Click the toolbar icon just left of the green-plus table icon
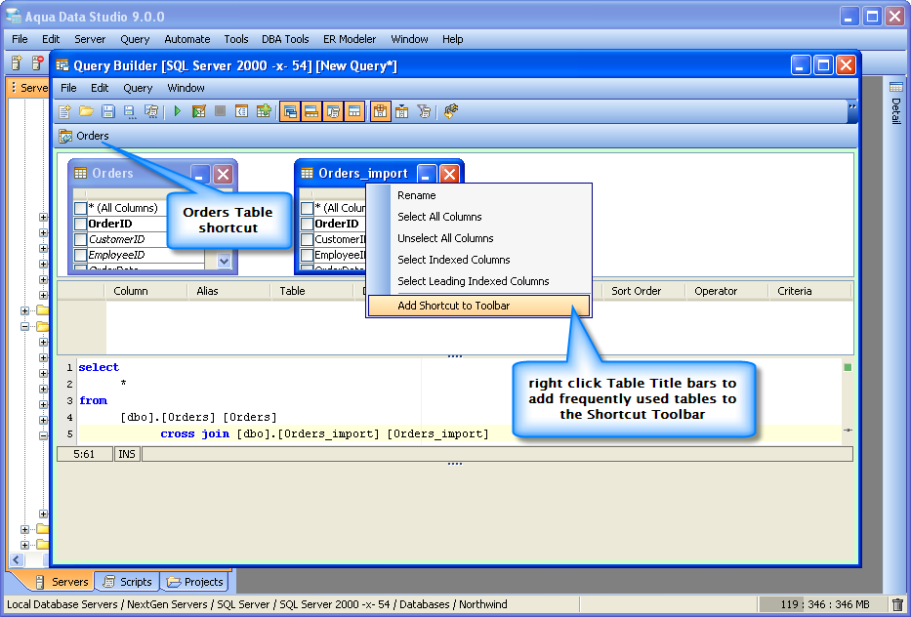Screen dimensions: 911x617 (x=242, y=111)
